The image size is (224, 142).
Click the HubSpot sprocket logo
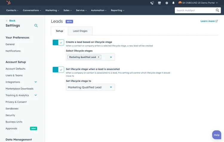tap(8, 3)
